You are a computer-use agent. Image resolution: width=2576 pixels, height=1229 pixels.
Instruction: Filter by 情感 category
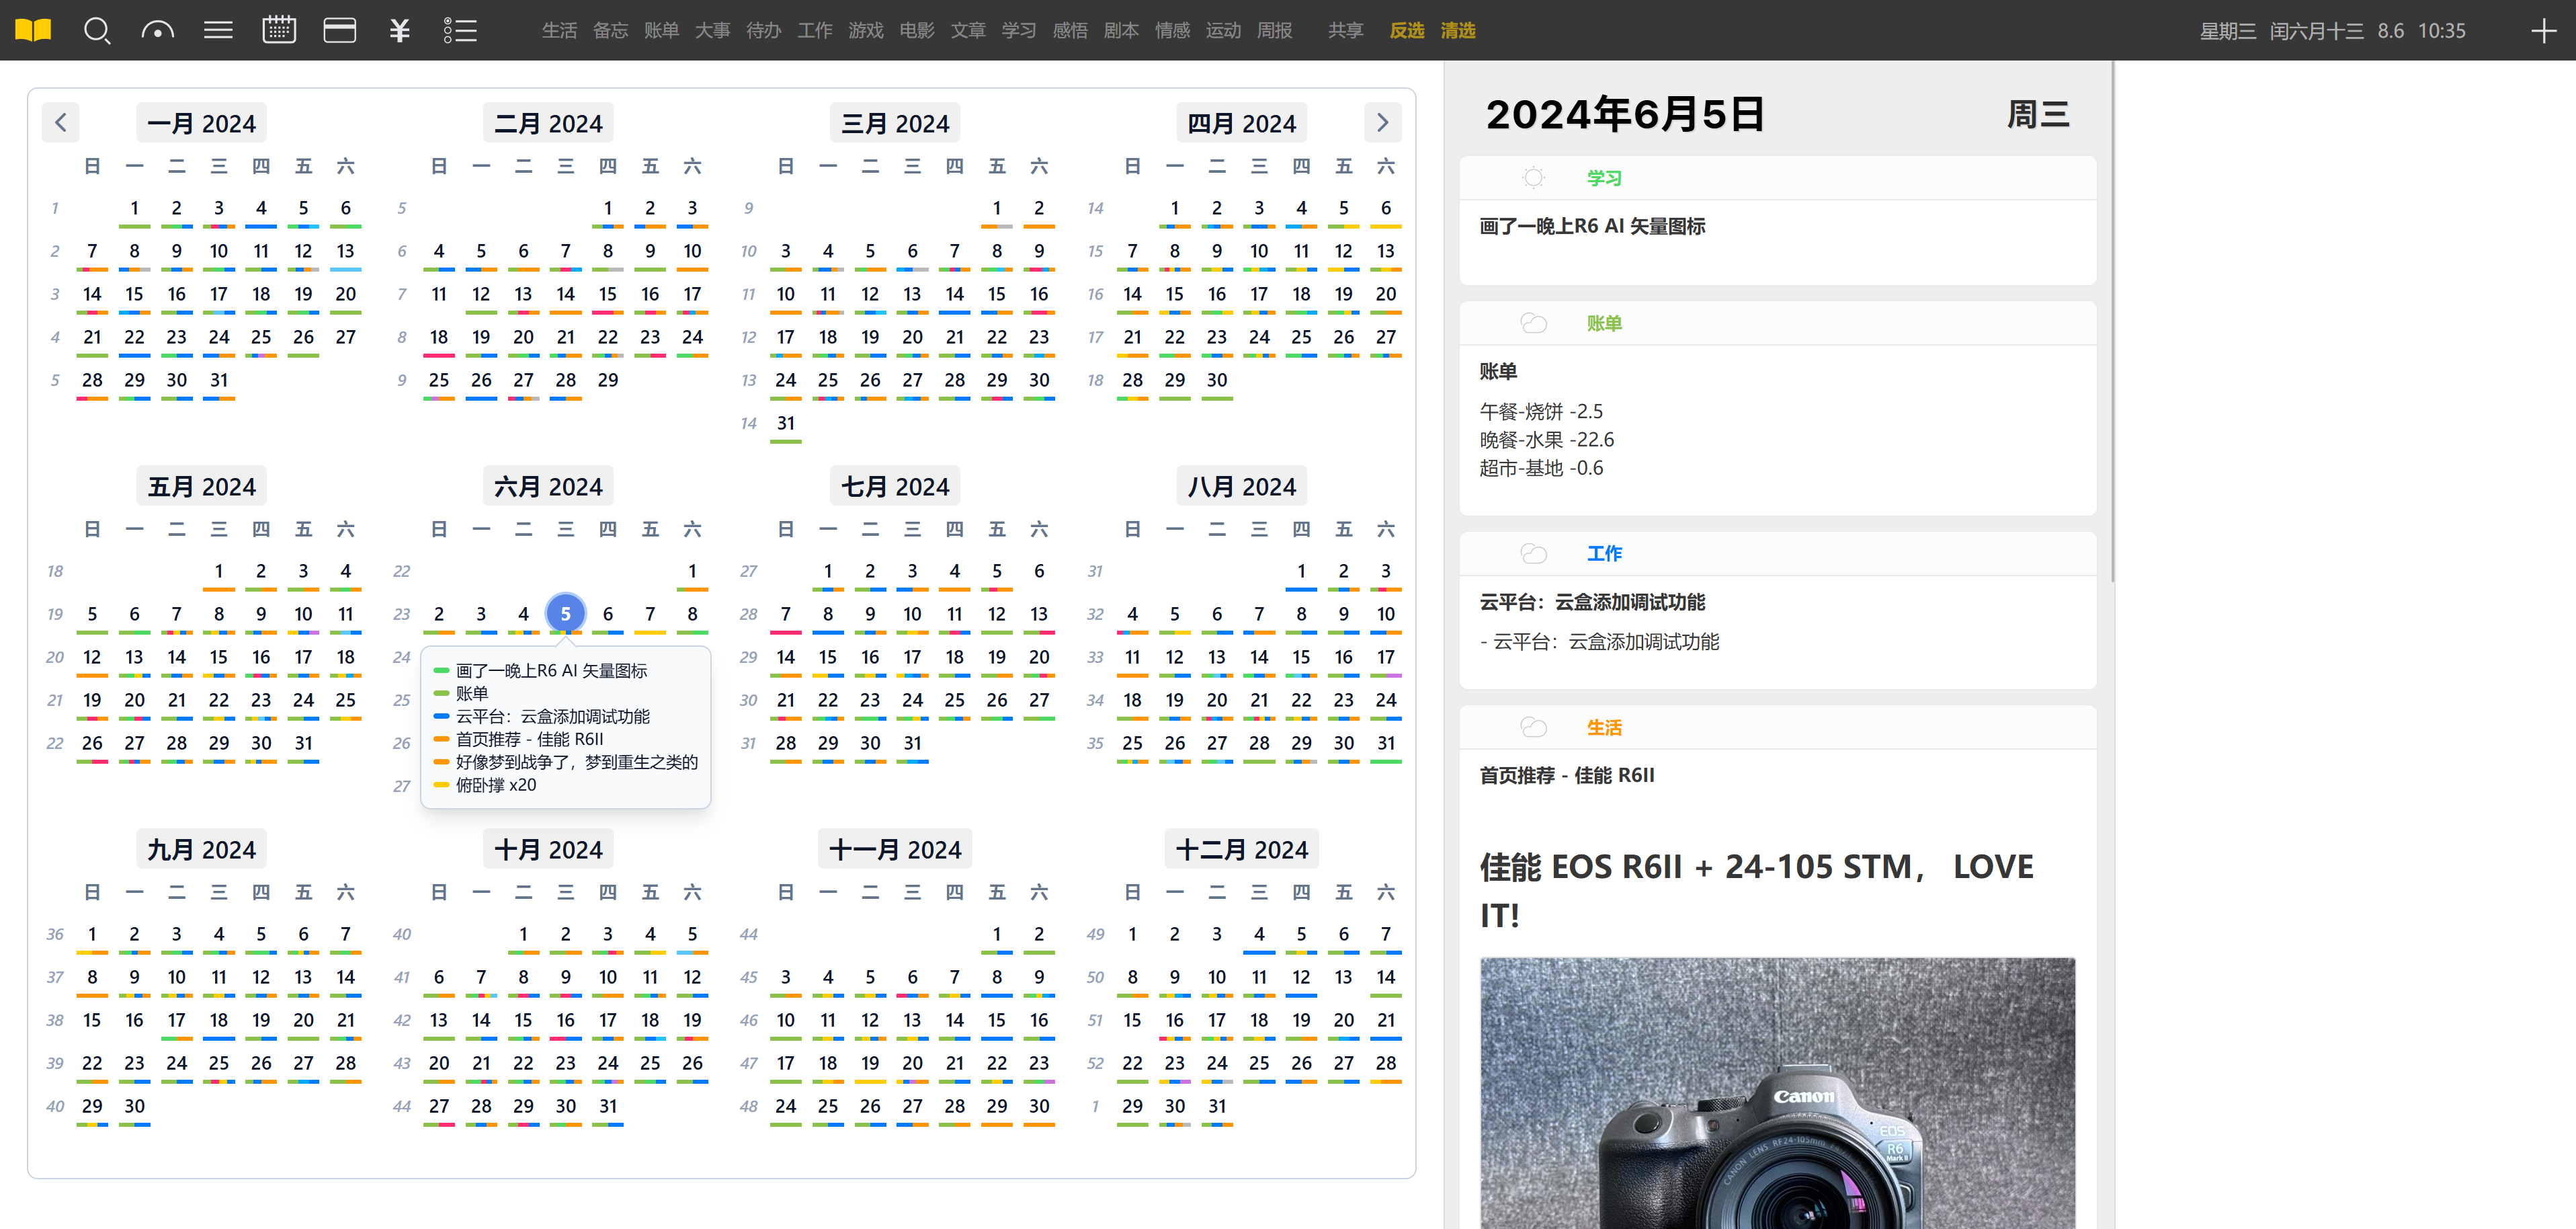coord(1172,30)
